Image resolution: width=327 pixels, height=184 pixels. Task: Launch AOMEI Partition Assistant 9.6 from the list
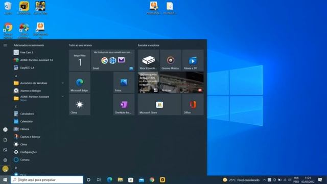[x=39, y=60]
